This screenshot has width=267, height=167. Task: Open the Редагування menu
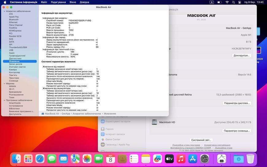(x=58, y=2)
